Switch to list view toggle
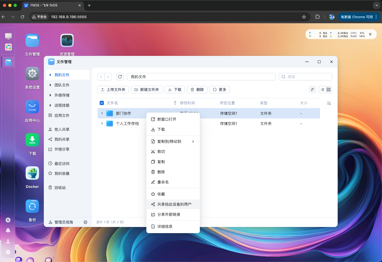382x262 pixels. click(x=322, y=90)
